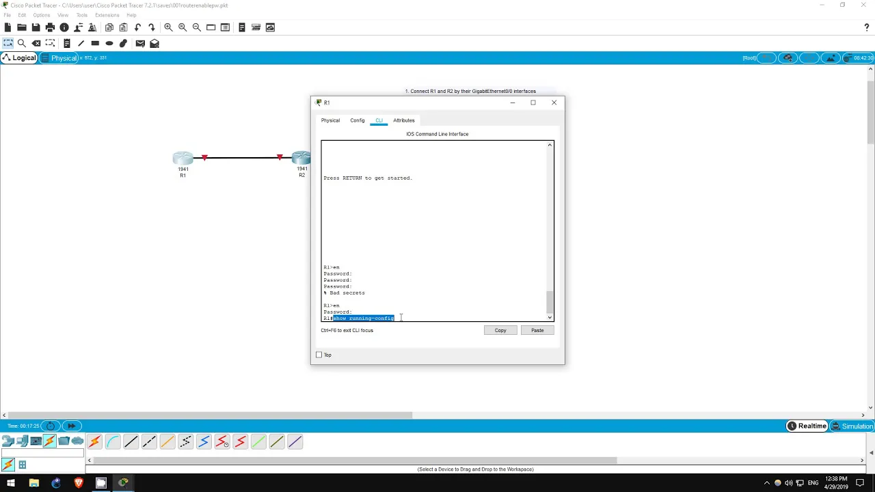Switch to the Config tab in R1 window
The height and width of the screenshot is (492, 875).
358,120
